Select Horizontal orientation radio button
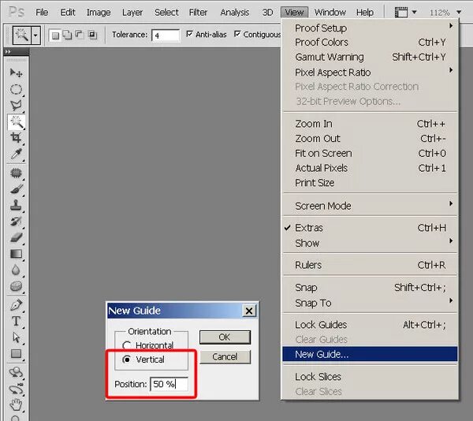 [127, 345]
